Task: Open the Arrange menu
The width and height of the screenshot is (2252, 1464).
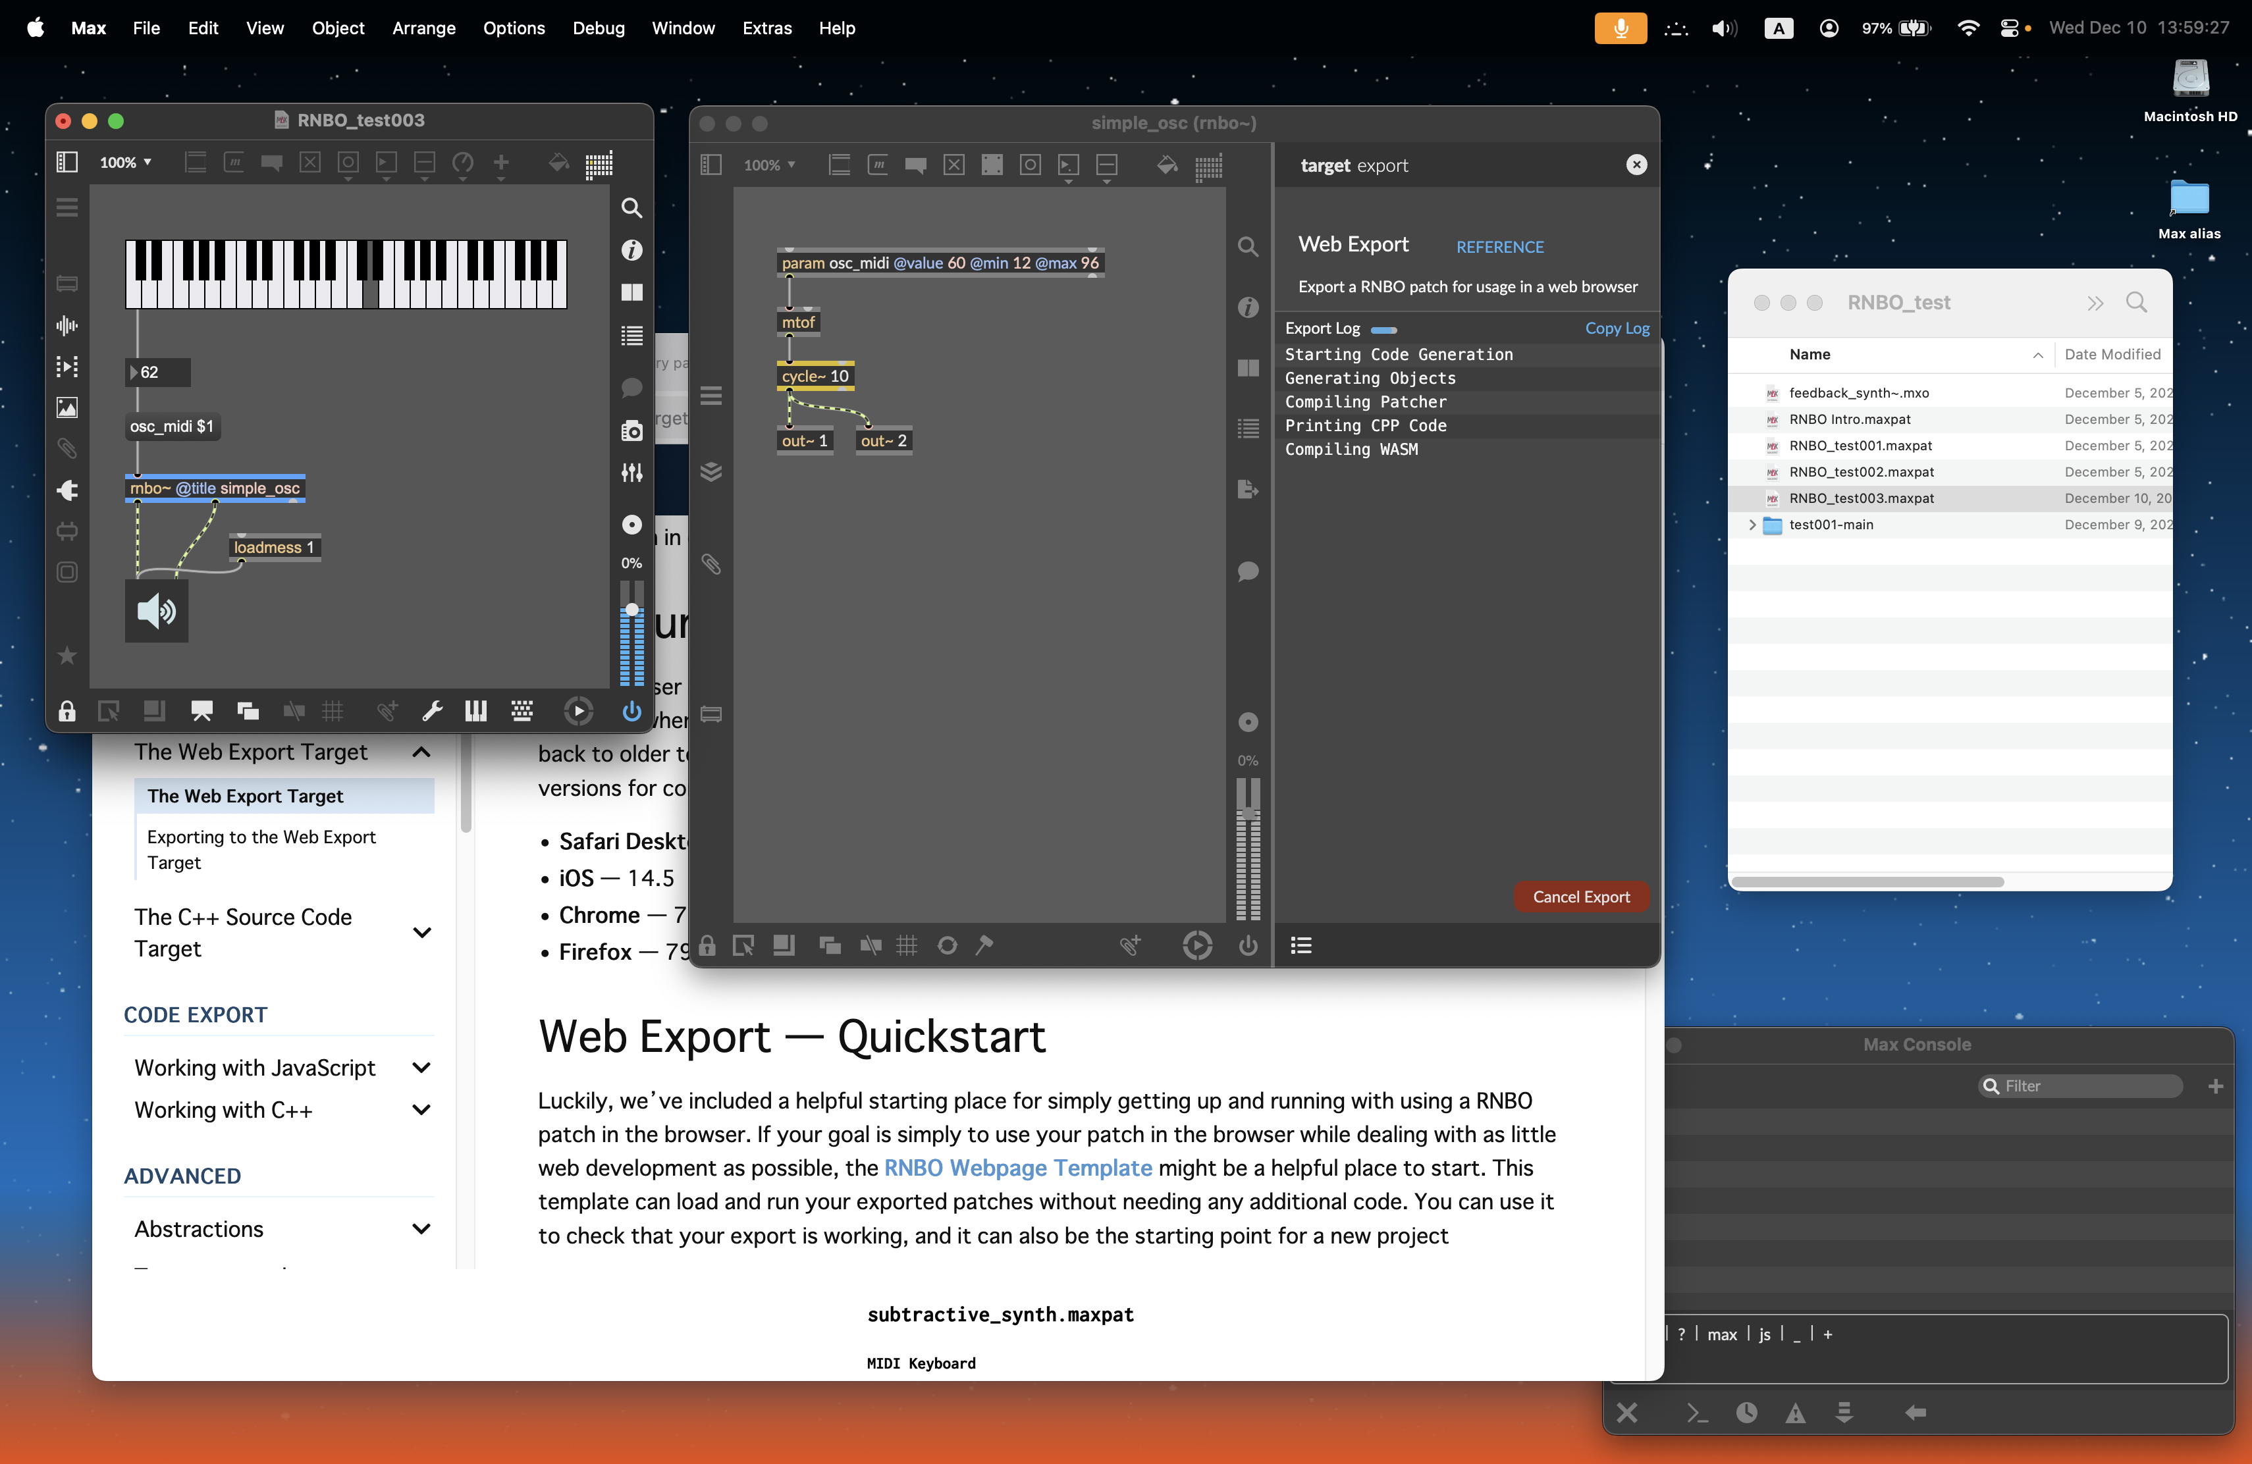Action: [x=423, y=28]
